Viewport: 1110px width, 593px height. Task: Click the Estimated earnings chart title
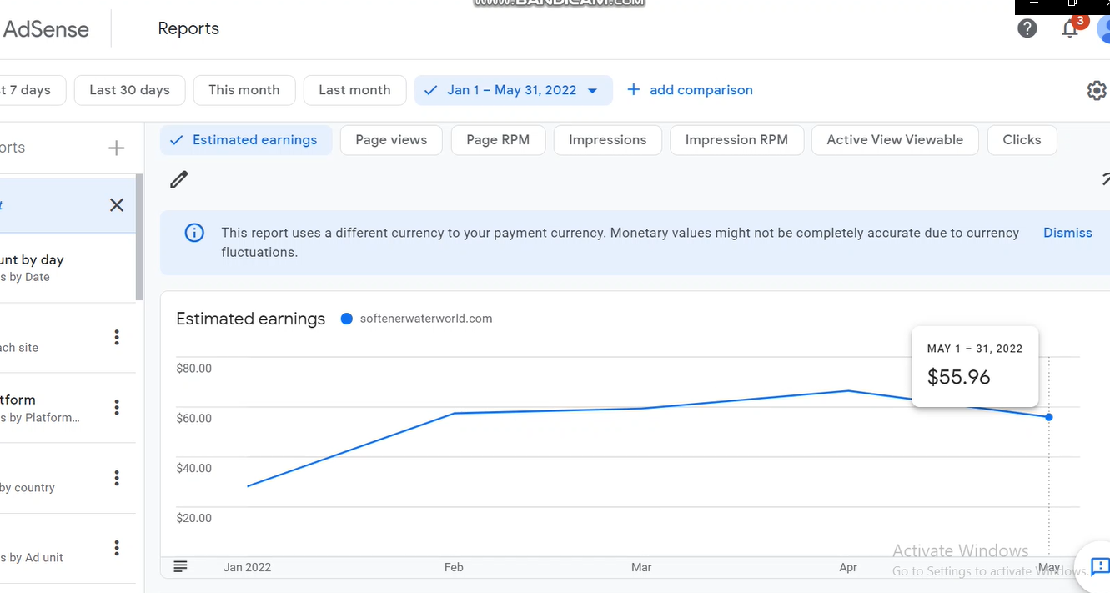coord(251,319)
